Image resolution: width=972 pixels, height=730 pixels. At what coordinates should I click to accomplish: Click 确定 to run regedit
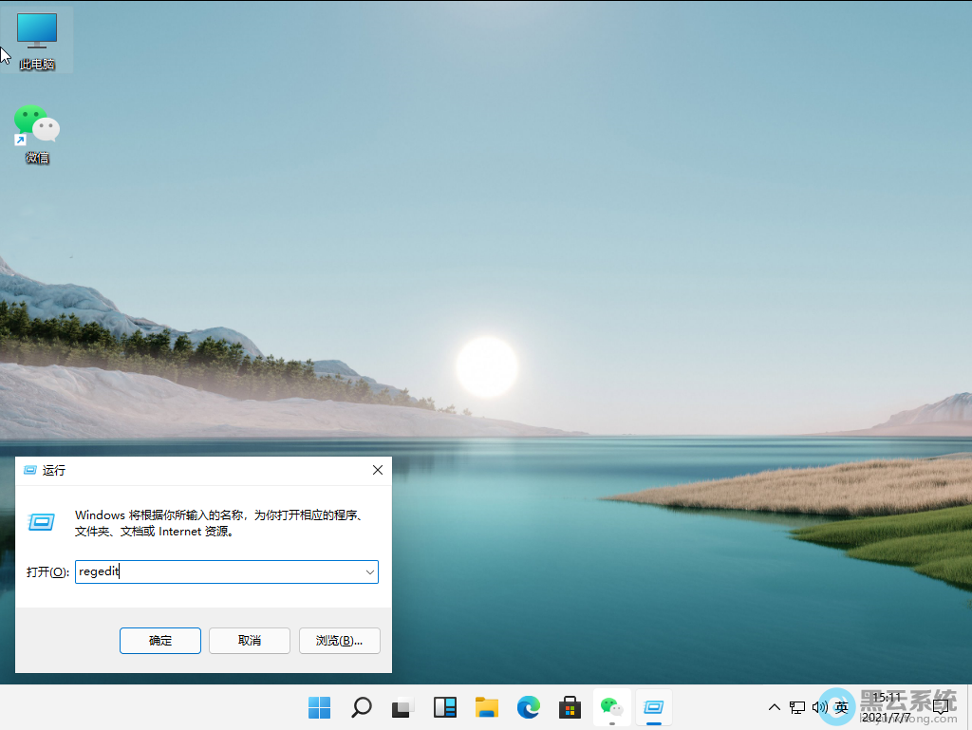pyautogui.click(x=160, y=641)
